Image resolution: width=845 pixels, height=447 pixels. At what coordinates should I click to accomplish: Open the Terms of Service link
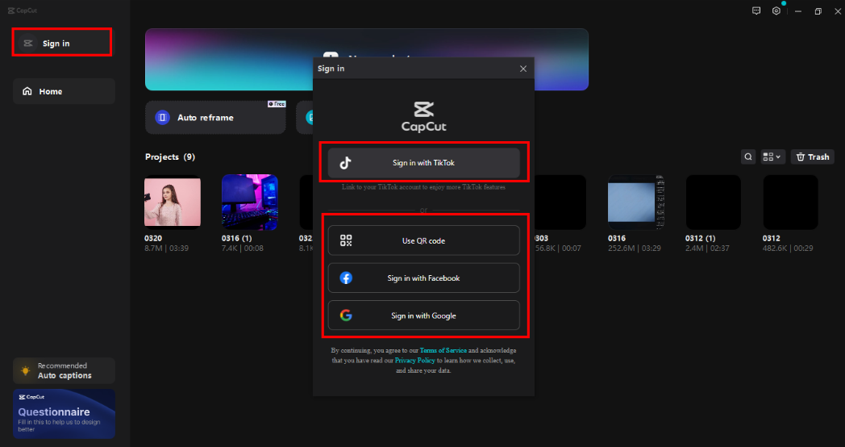pyautogui.click(x=443, y=350)
